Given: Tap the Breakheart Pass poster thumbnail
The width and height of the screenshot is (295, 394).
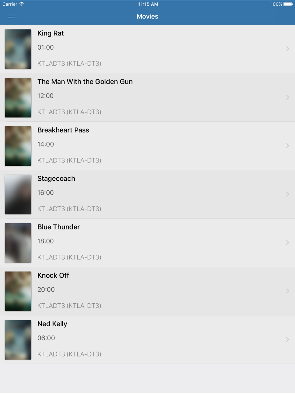Looking at the screenshot, I should click(18, 146).
